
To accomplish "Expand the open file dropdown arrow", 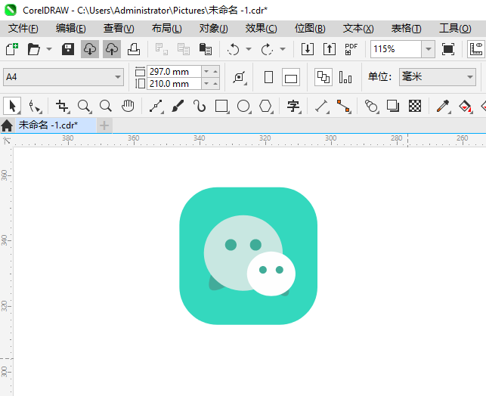I will pos(49,49).
